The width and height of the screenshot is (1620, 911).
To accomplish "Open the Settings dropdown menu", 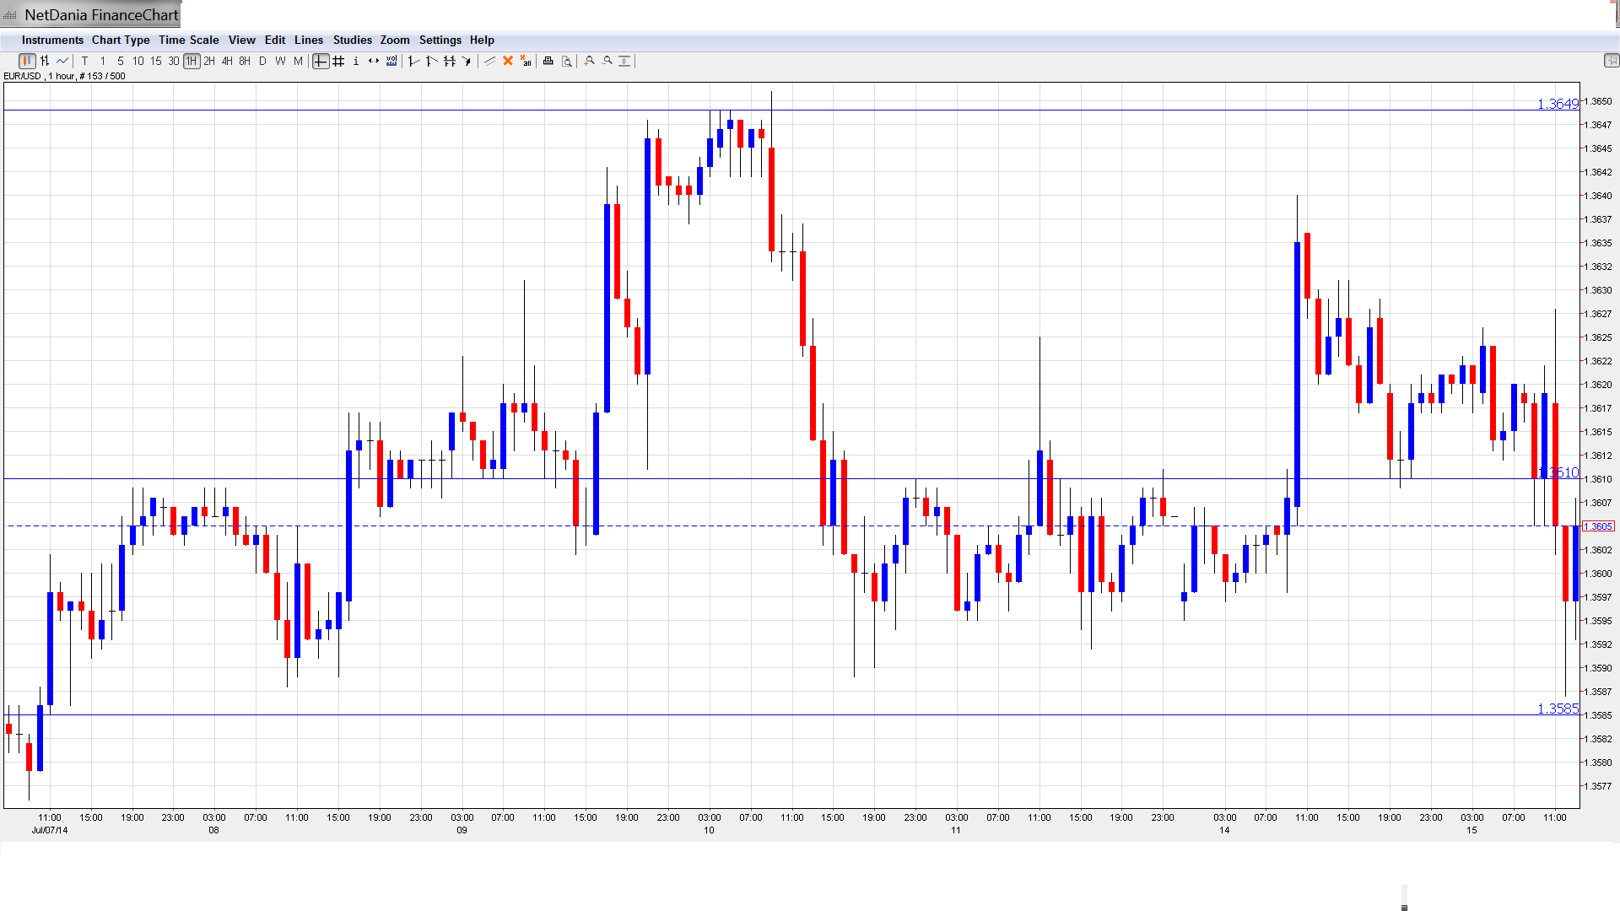I will tap(440, 40).
